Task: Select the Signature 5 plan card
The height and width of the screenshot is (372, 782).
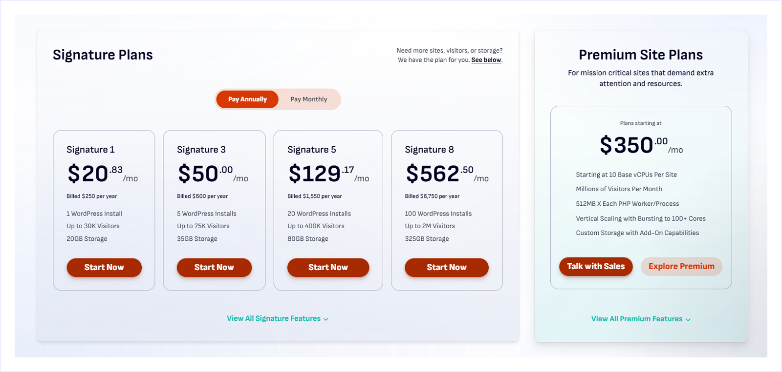Action: (x=328, y=210)
